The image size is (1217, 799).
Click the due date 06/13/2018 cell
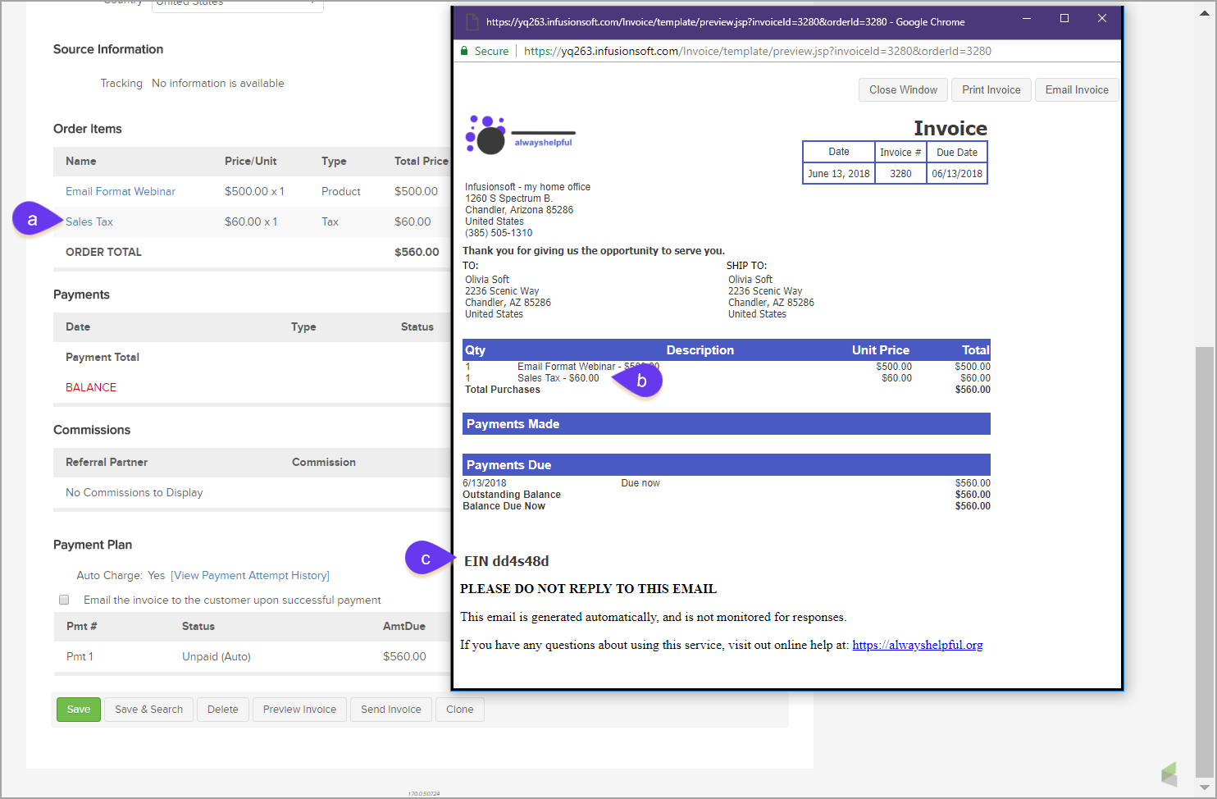point(957,174)
